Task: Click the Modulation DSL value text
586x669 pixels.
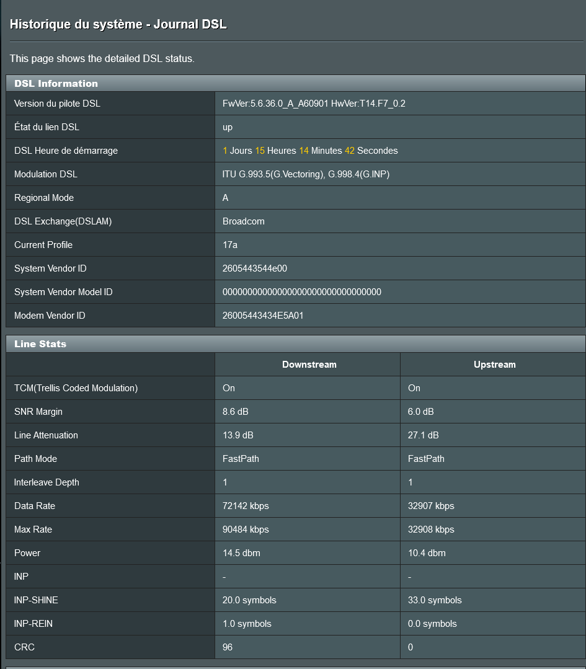Action: point(306,174)
